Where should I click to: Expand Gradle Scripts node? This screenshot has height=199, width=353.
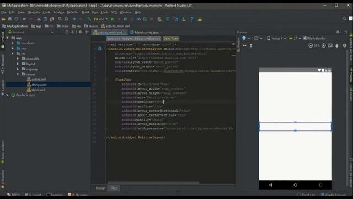pos(7,95)
